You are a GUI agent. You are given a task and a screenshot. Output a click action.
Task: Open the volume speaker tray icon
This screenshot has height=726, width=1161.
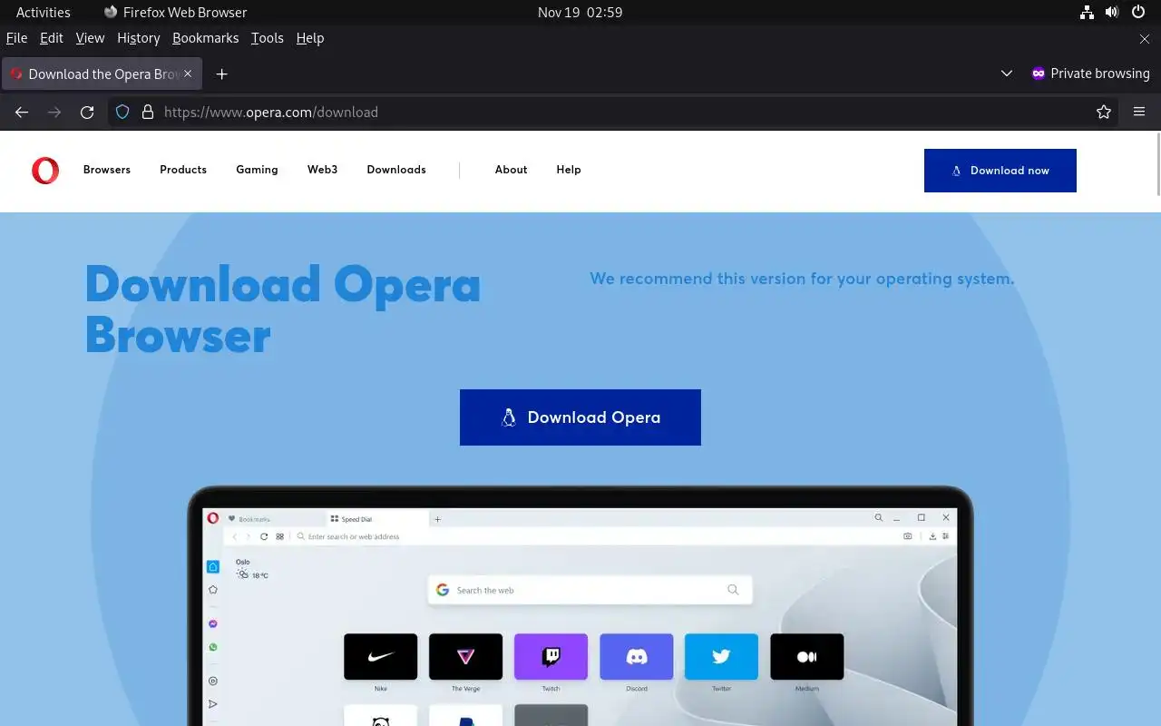click(x=1112, y=12)
